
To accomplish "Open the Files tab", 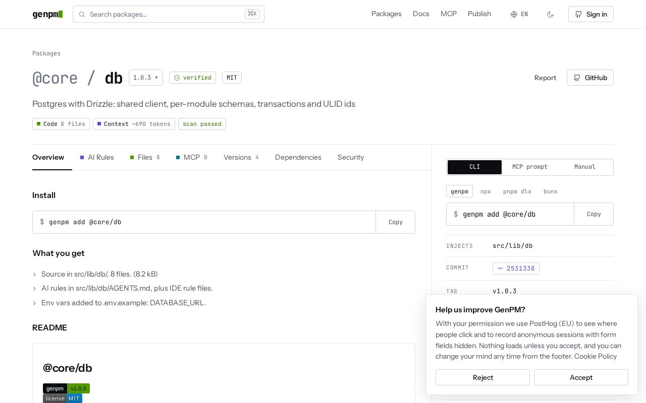I will point(145,157).
